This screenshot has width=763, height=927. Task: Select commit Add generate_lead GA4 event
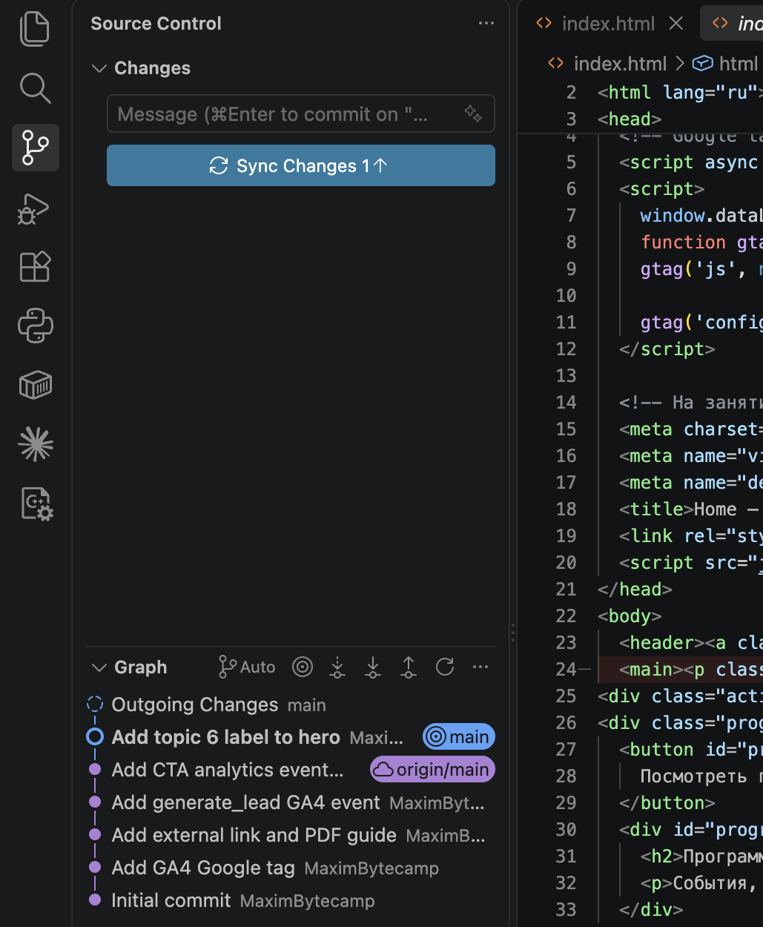pyautogui.click(x=291, y=802)
